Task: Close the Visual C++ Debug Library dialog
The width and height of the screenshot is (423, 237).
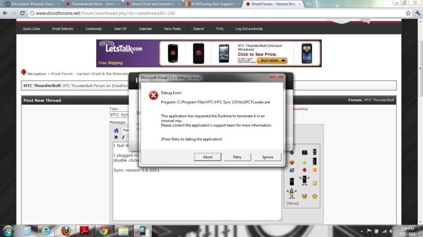Action: pos(276,76)
